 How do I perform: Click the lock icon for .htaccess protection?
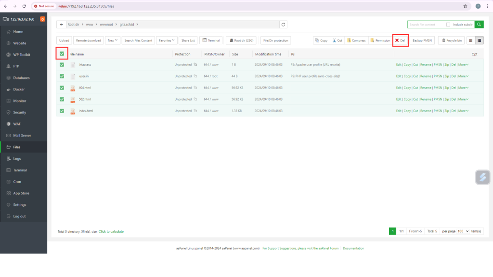[195, 65]
